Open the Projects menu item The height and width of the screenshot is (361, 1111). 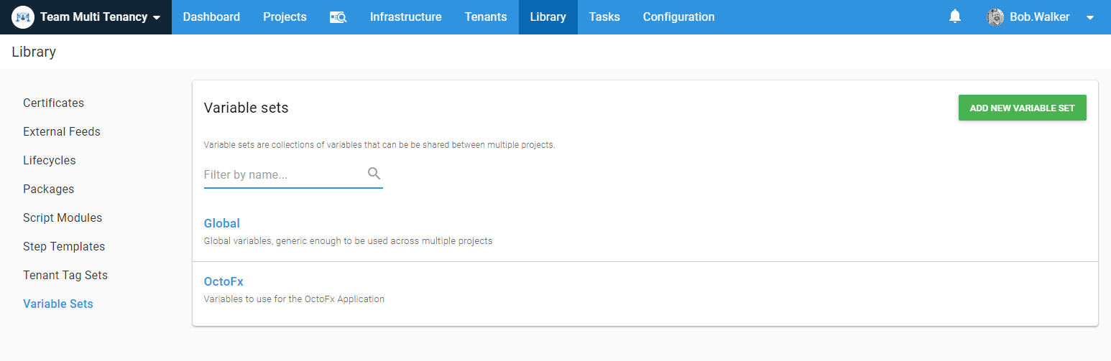[285, 17]
